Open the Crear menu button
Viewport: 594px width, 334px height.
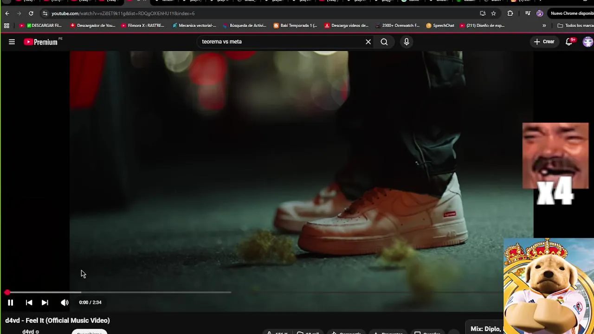click(544, 42)
